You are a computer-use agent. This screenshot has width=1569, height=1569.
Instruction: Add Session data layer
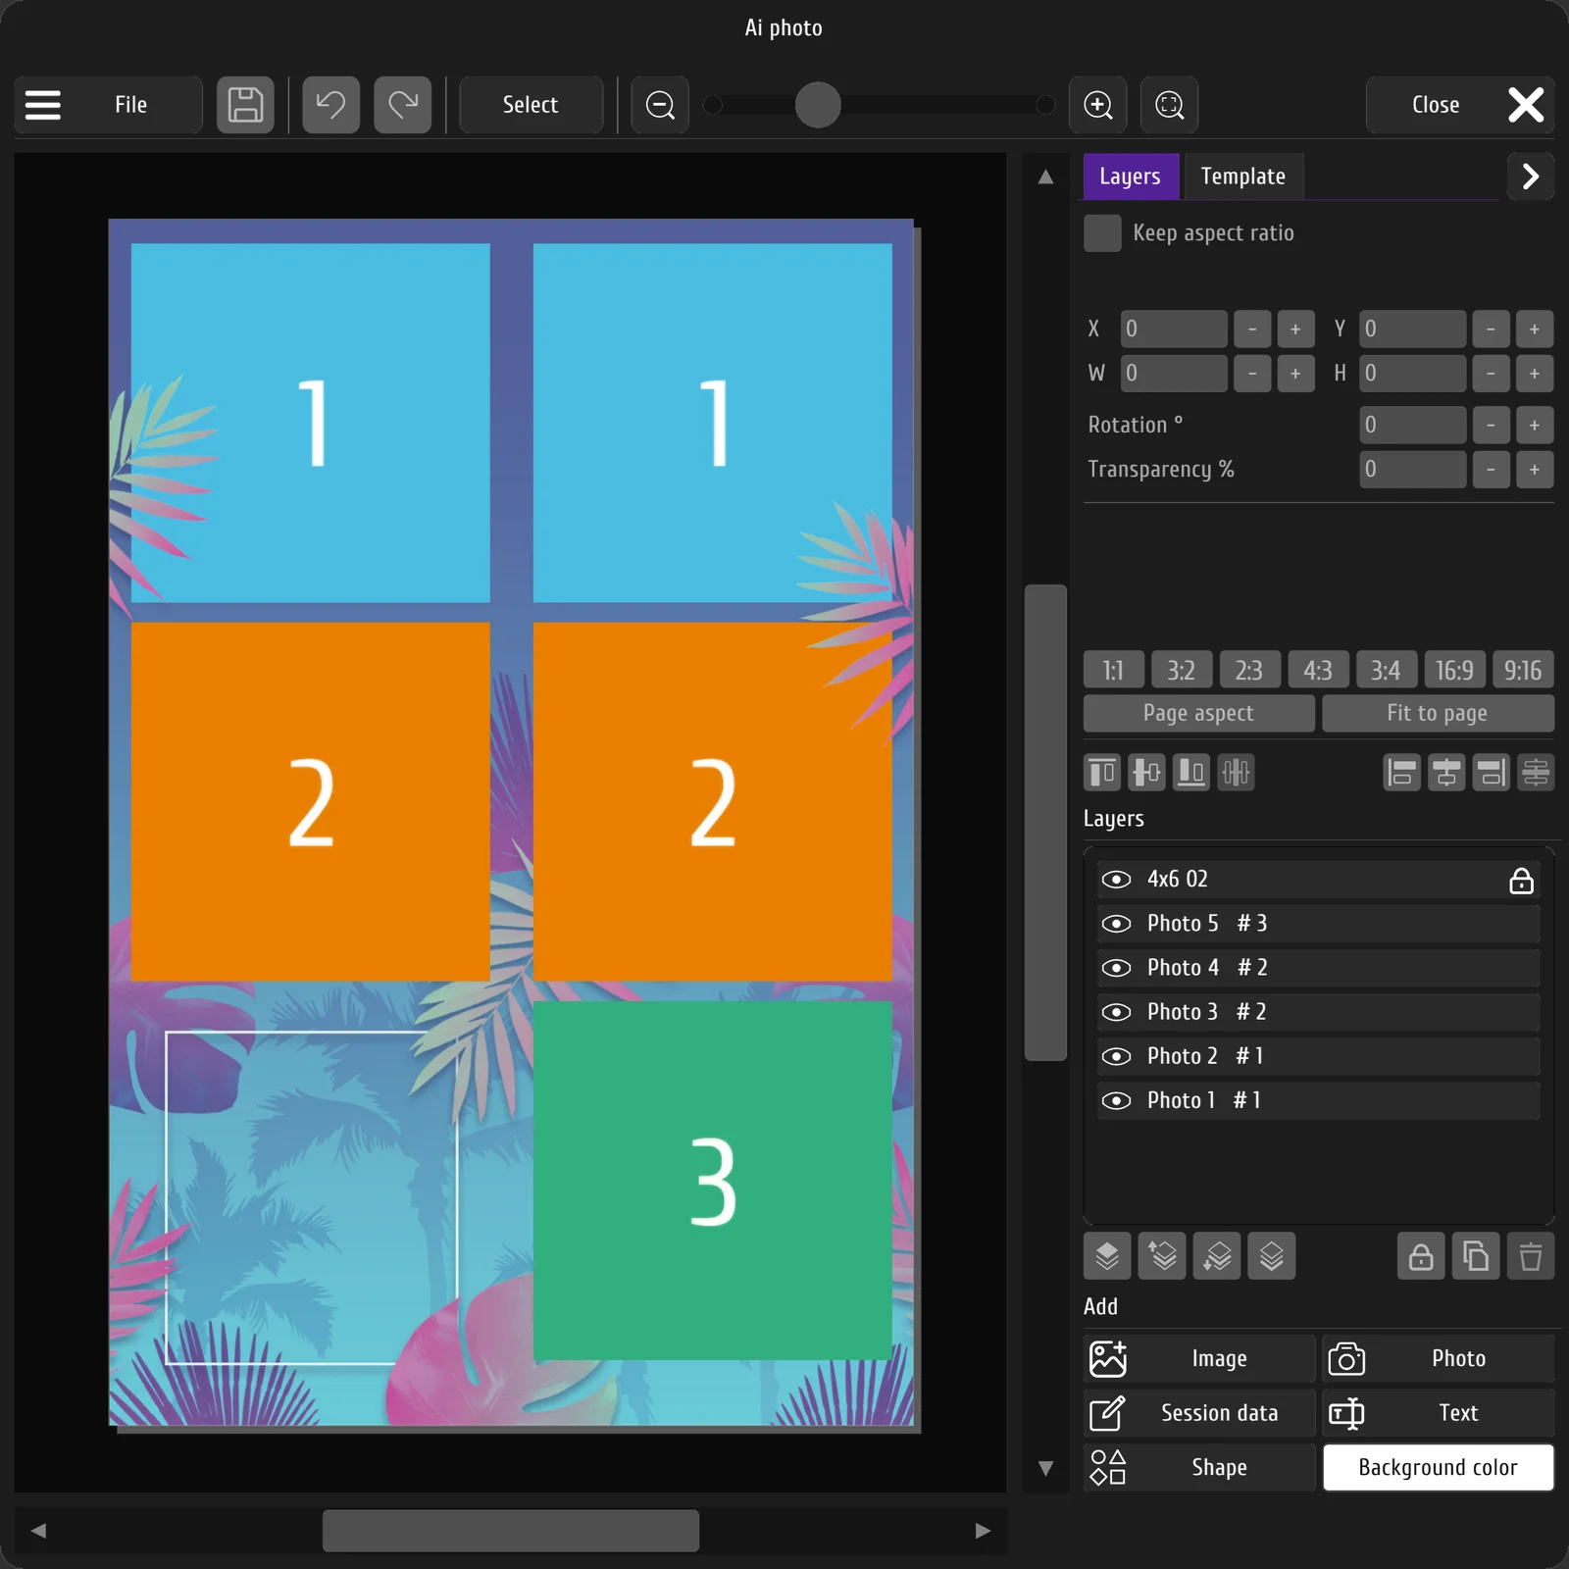(x=1198, y=1413)
